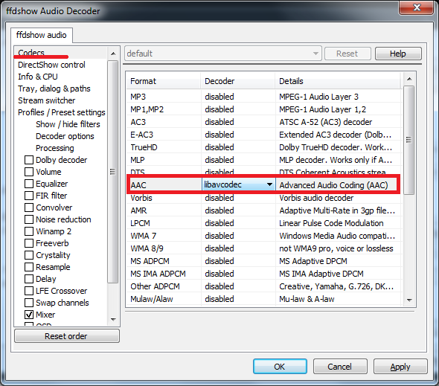
Task: Toggle the Mixer checkbox off
Action: click(29, 315)
